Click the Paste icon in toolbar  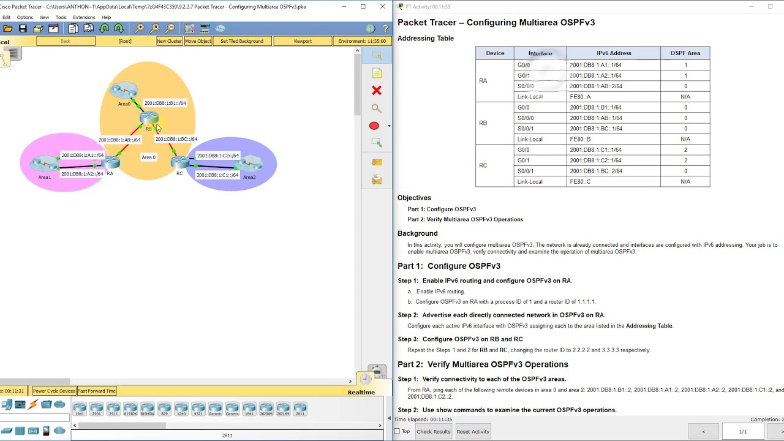(88, 29)
